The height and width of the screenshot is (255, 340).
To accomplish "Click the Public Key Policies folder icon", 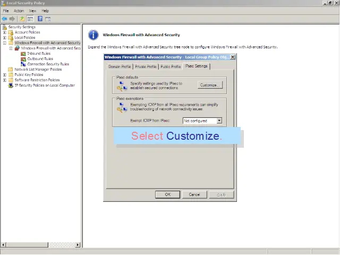I will tap(11, 75).
